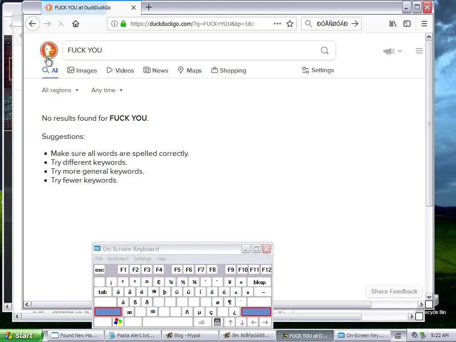Open the On-Screen Keyboard's Keyboard menu

coord(118,259)
